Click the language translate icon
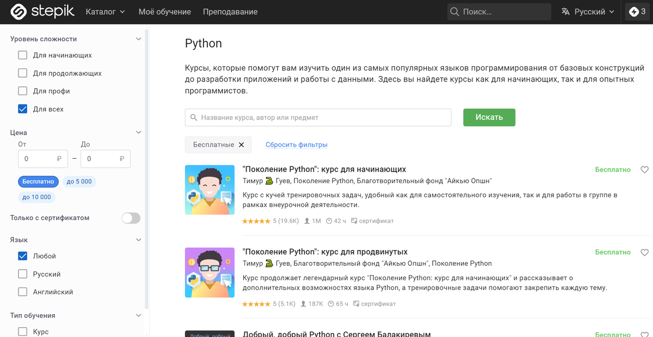Viewport: 653px width, 337px height. (x=566, y=11)
